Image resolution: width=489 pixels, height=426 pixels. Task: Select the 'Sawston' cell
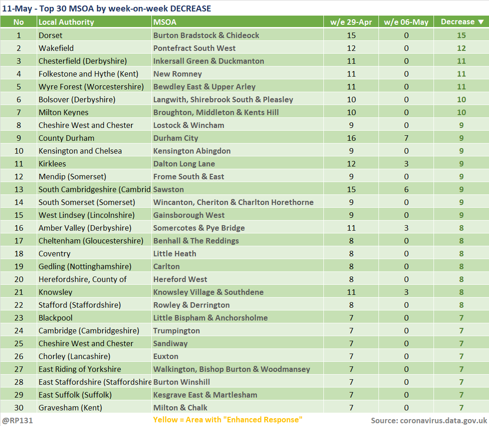tap(237, 189)
